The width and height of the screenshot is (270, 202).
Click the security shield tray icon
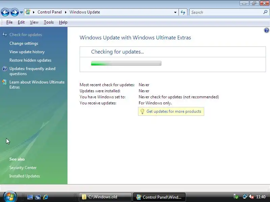click(236, 196)
